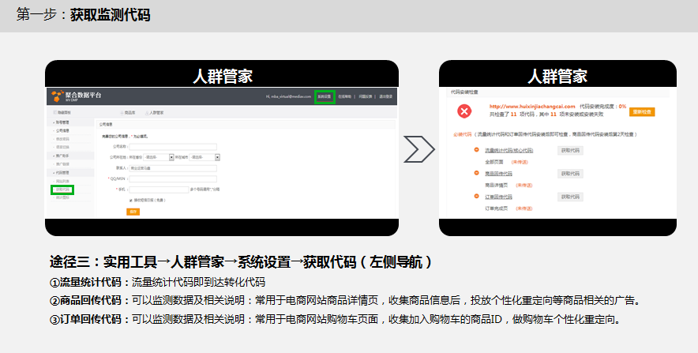Open the city (所在城市) dropdown
Viewport: 698px width, 353px height.
coord(204,156)
